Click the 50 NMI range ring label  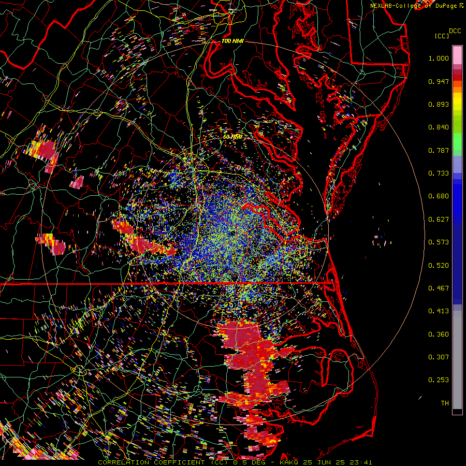[x=232, y=137]
